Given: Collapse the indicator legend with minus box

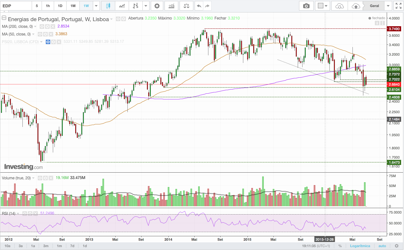Looking at the screenshot, I should point(4,18).
